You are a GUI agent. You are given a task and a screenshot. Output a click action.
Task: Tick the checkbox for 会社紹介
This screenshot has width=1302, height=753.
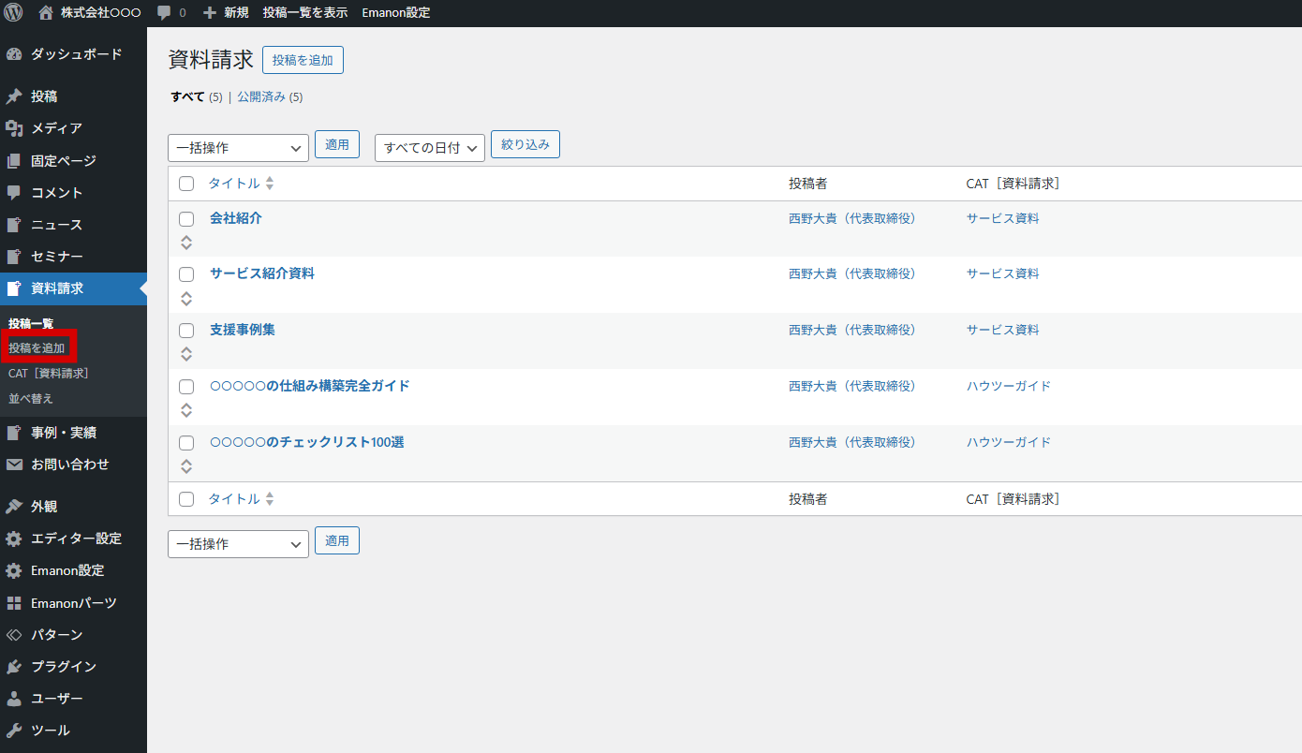coord(186,219)
